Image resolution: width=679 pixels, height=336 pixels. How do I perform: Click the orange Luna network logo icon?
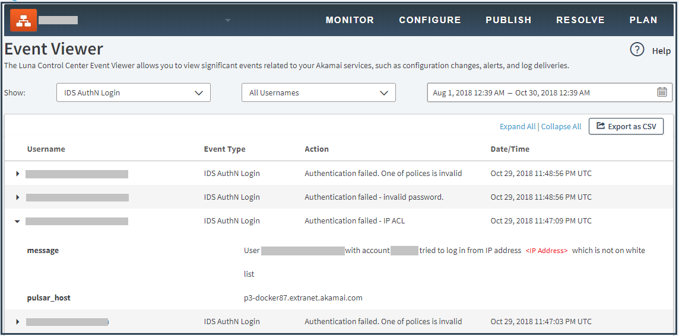tap(23, 21)
